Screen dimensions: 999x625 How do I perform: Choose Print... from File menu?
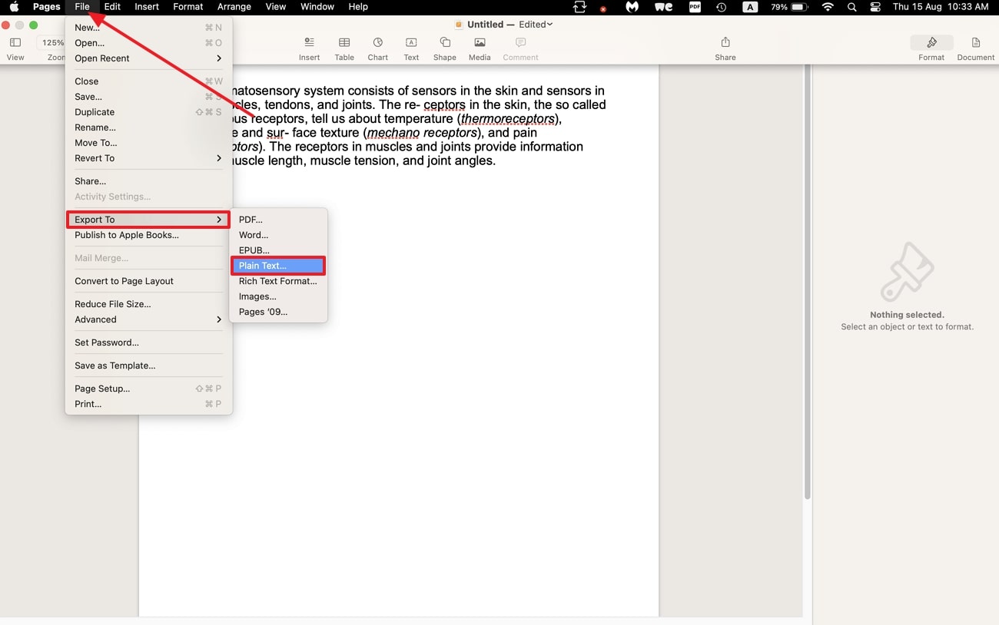[148, 404]
